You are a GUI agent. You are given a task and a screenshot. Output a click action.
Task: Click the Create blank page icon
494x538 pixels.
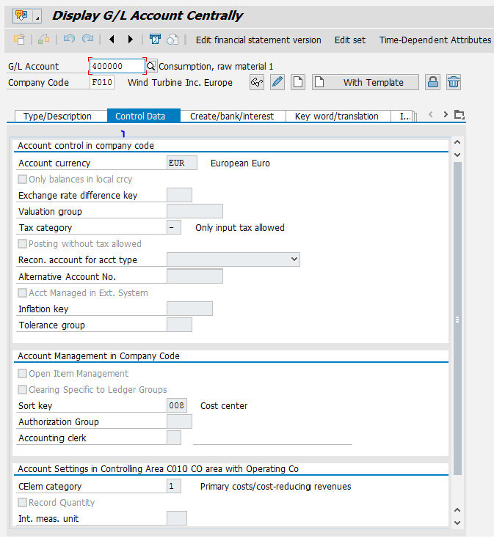click(x=297, y=82)
